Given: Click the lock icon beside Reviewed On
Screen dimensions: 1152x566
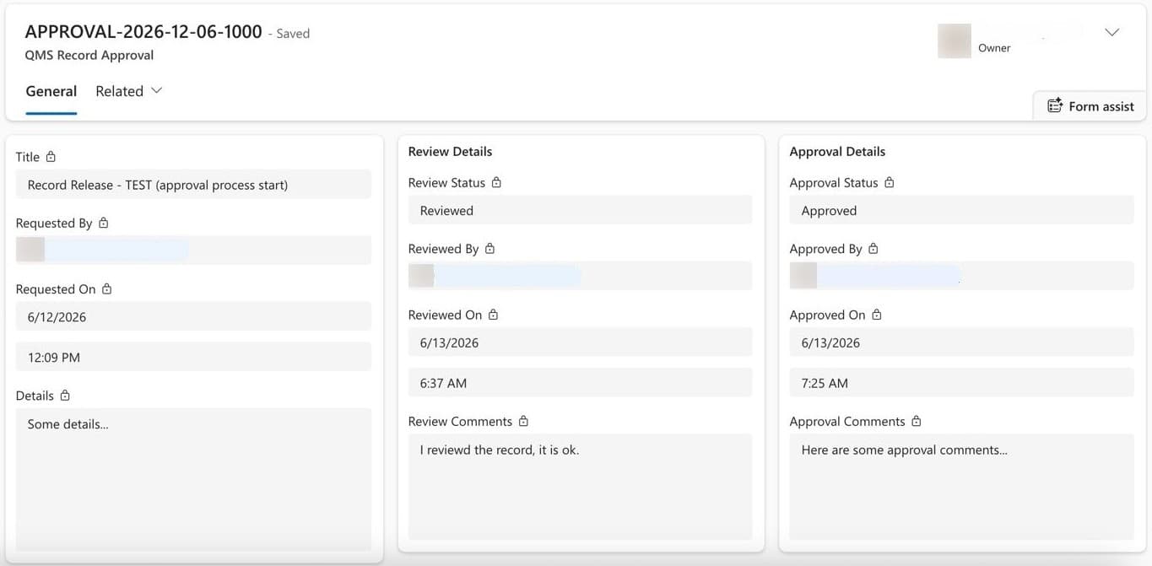Looking at the screenshot, I should 493,314.
